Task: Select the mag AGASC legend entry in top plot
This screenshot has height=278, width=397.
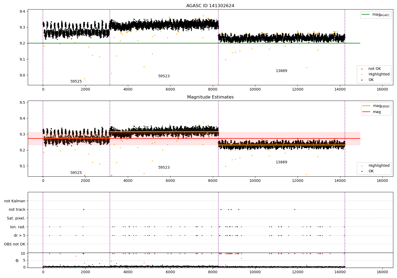Action: (376, 15)
